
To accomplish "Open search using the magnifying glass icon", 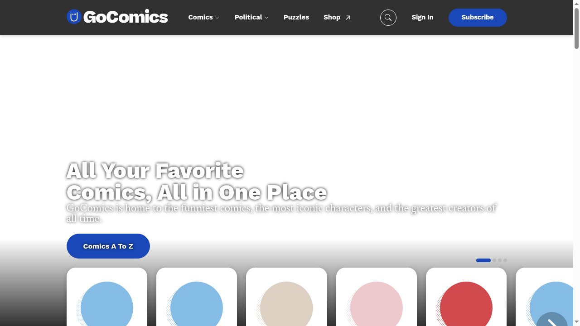I will (x=388, y=17).
